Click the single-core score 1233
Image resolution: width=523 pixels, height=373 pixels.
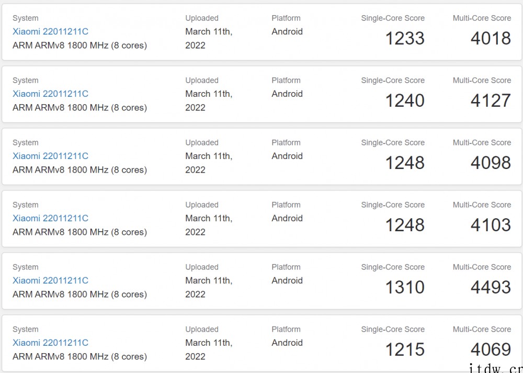tap(405, 38)
